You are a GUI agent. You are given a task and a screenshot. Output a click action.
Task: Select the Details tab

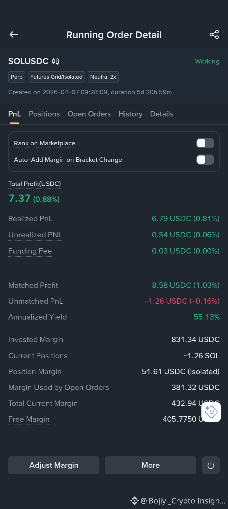pyautogui.click(x=162, y=114)
